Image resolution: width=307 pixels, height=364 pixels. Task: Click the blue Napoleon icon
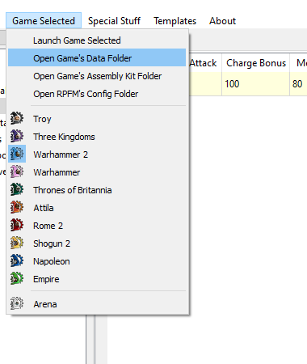pyautogui.click(x=17, y=260)
